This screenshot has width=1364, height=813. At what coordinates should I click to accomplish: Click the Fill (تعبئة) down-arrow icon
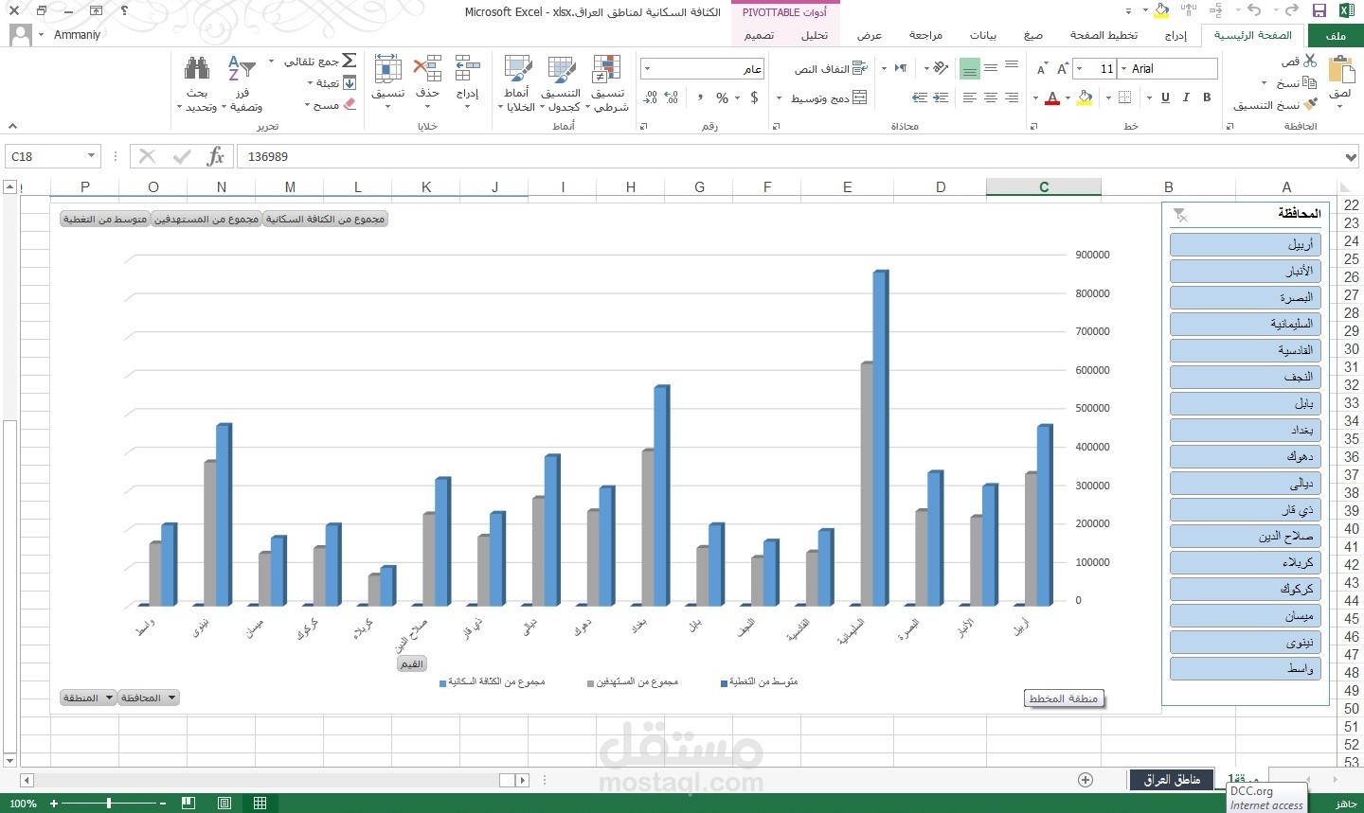(x=349, y=83)
